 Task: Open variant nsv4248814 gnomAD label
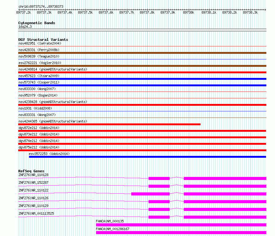pos(53,69)
